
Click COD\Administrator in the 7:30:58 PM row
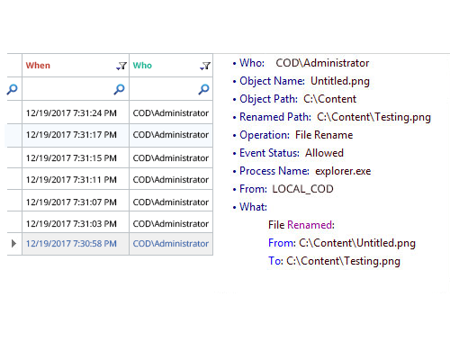(x=171, y=244)
